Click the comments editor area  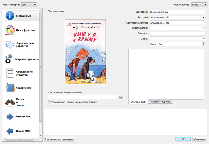click(x=166, y=74)
